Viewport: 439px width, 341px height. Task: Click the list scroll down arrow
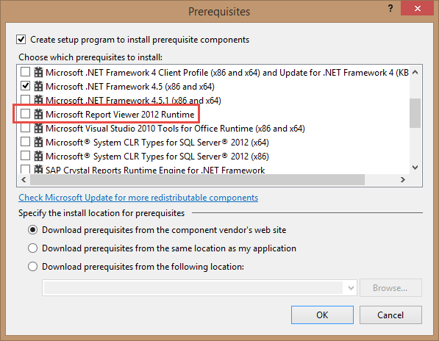point(415,168)
